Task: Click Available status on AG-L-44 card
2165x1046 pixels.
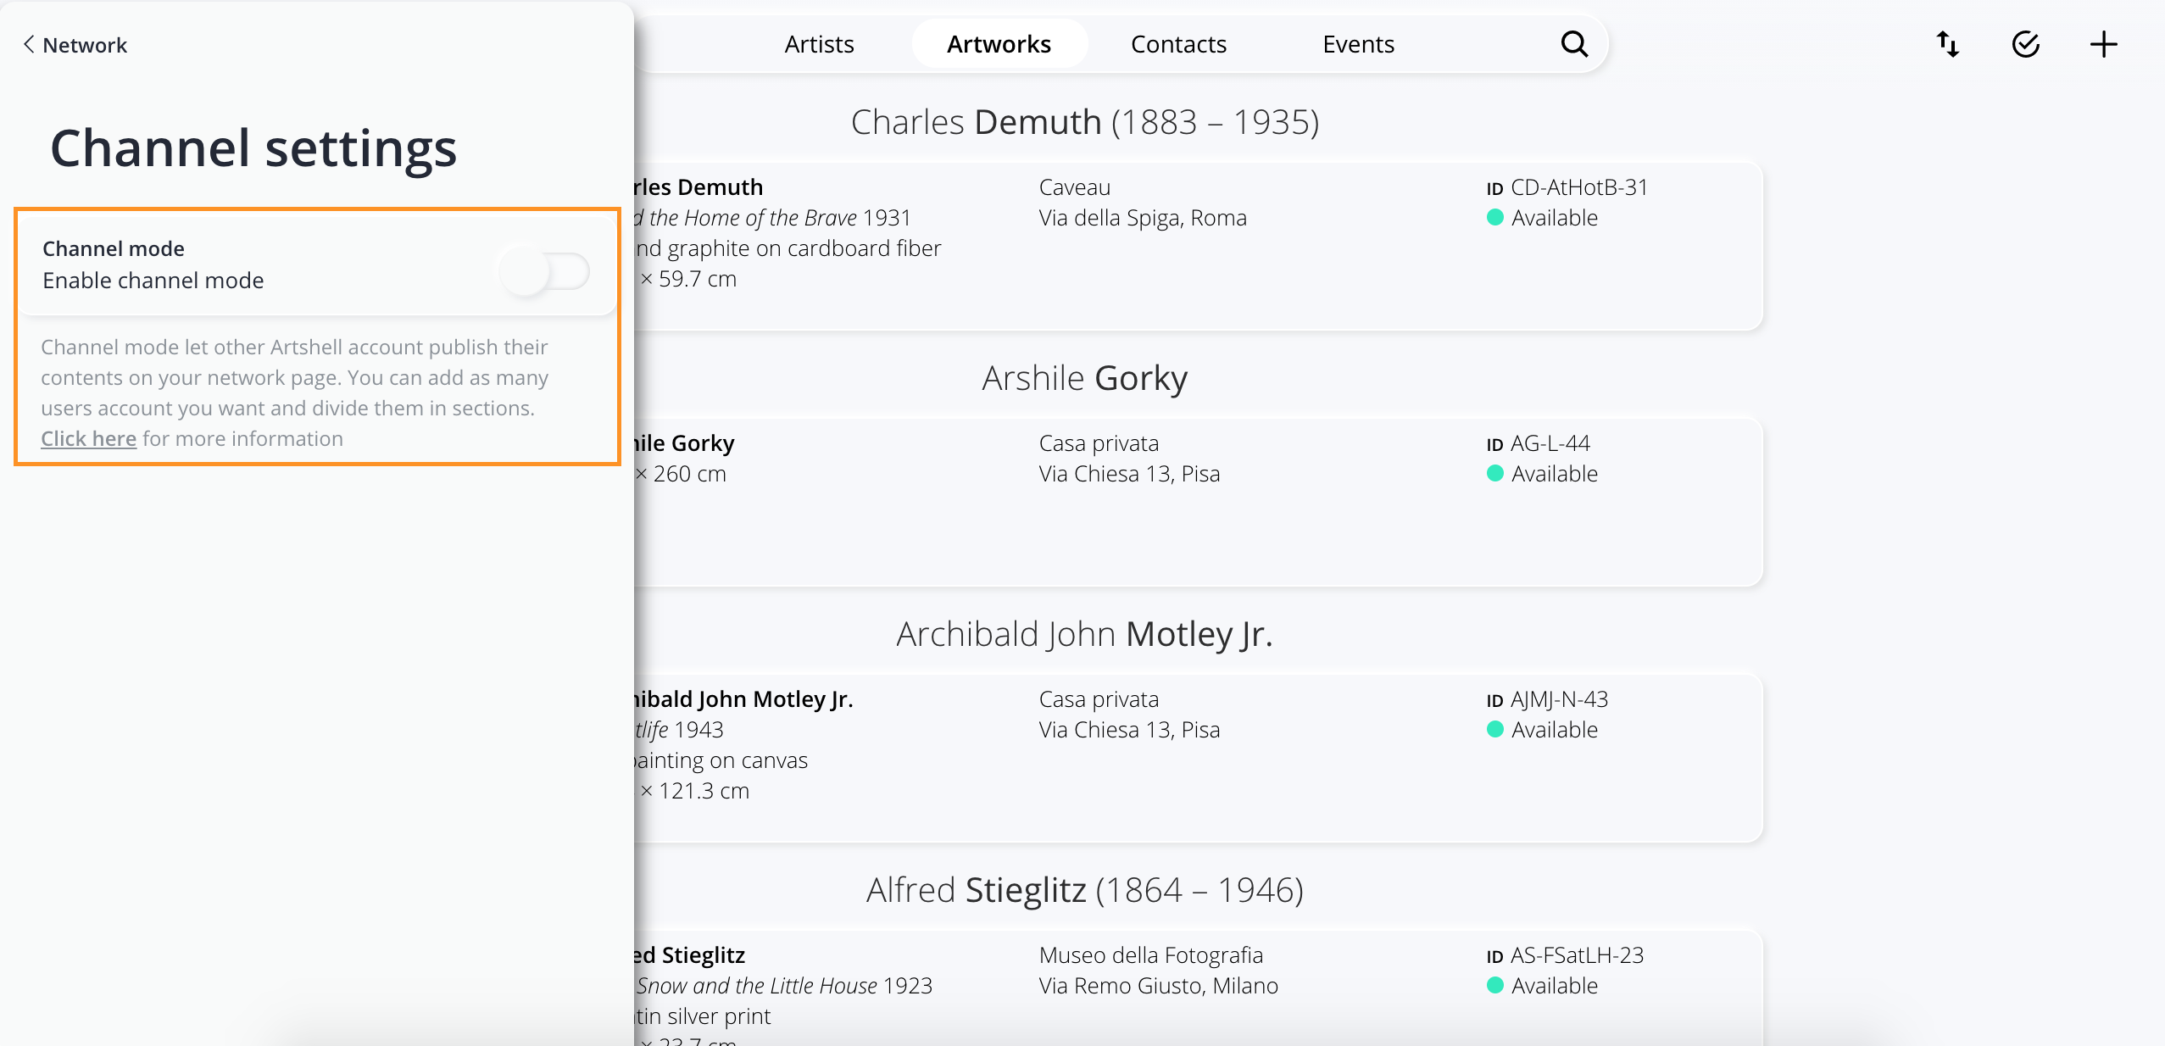Action: pyautogui.click(x=1543, y=474)
